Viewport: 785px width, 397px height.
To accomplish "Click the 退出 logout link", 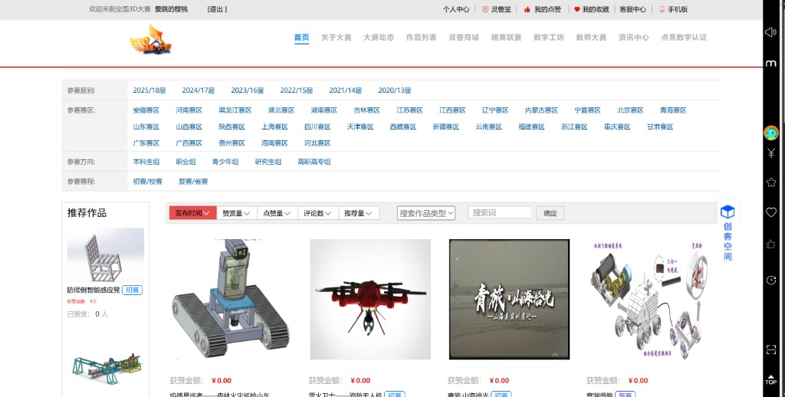I will pos(217,9).
